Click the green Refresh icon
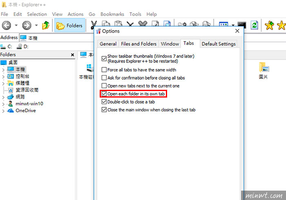The image size is (286, 200). pos(255,25)
